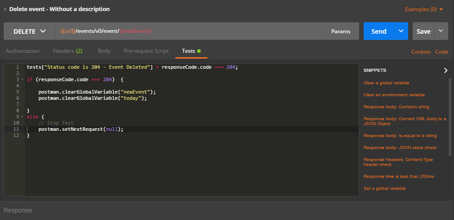Collapse the if block fold arrow on line 3
Image resolution: width=454 pixels, height=220 pixels.
pyautogui.click(x=22, y=79)
